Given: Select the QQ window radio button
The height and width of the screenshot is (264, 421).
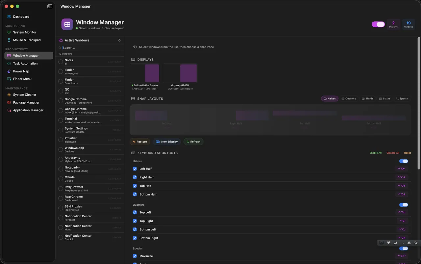Looking at the screenshot, I should coord(61,91).
